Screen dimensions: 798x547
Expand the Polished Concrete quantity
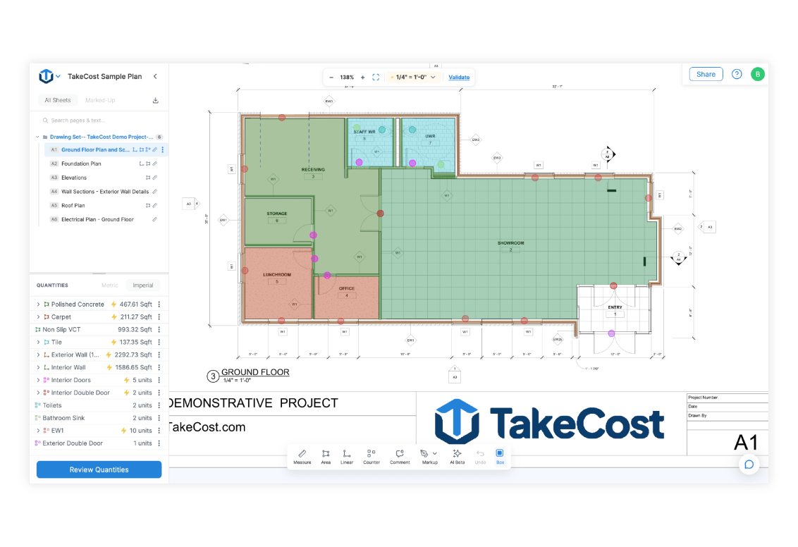tap(38, 305)
